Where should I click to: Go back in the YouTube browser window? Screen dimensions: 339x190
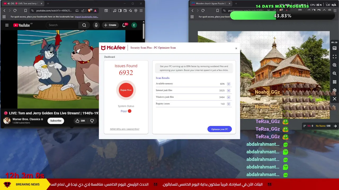point(4,11)
